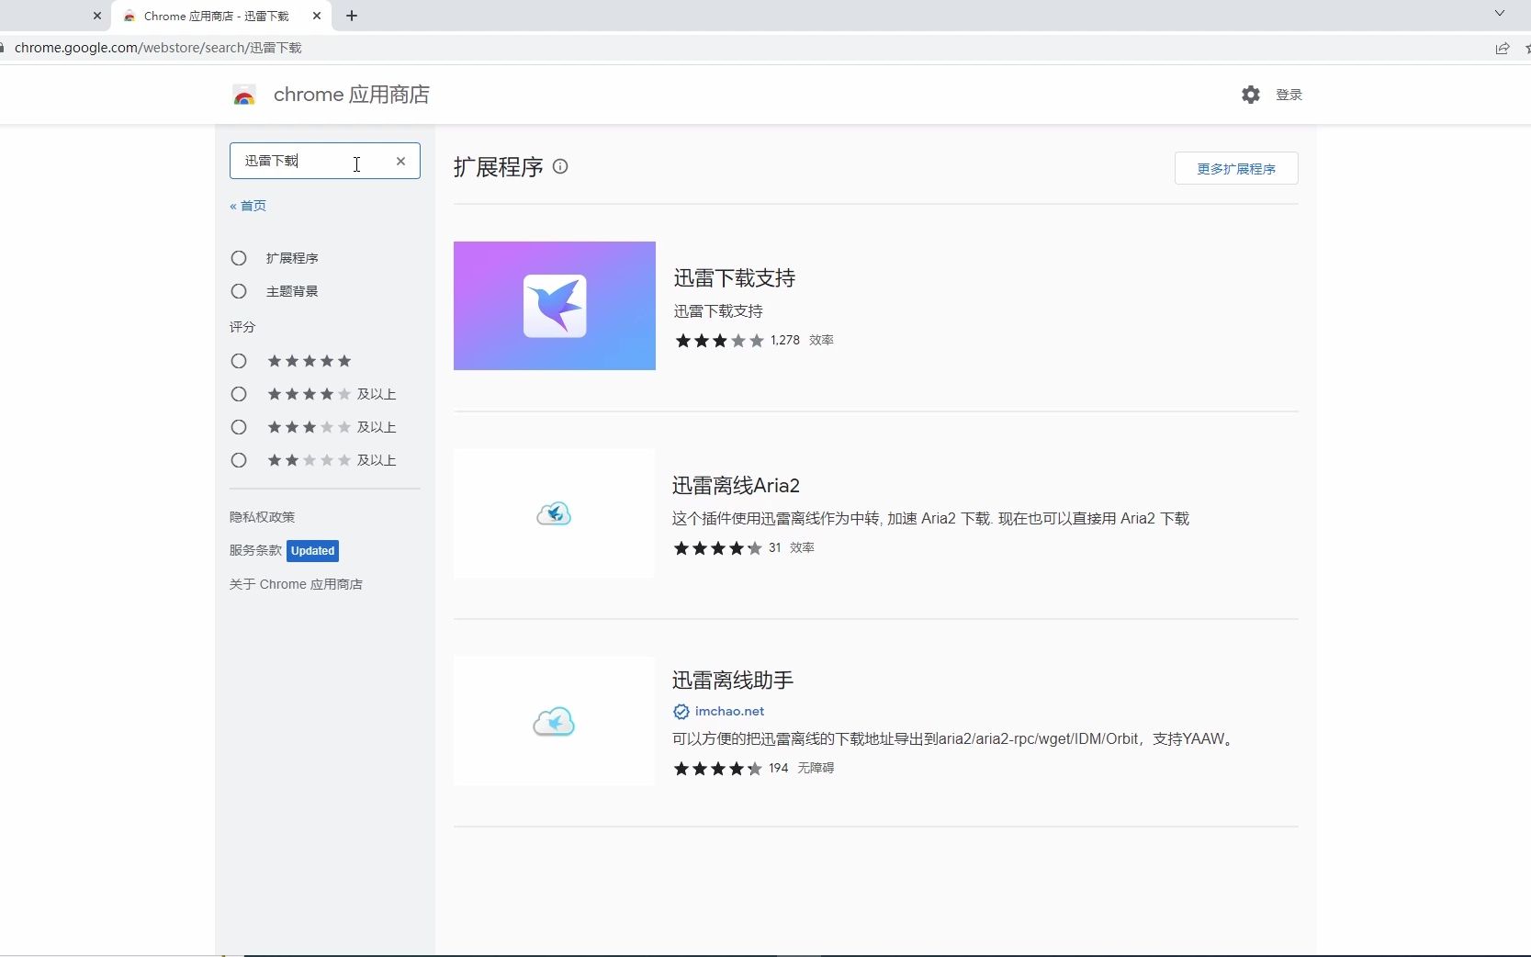This screenshot has width=1531, height=957.
Task: Open the 迅雷离线Aria2 title
Action: click(736, 486)
